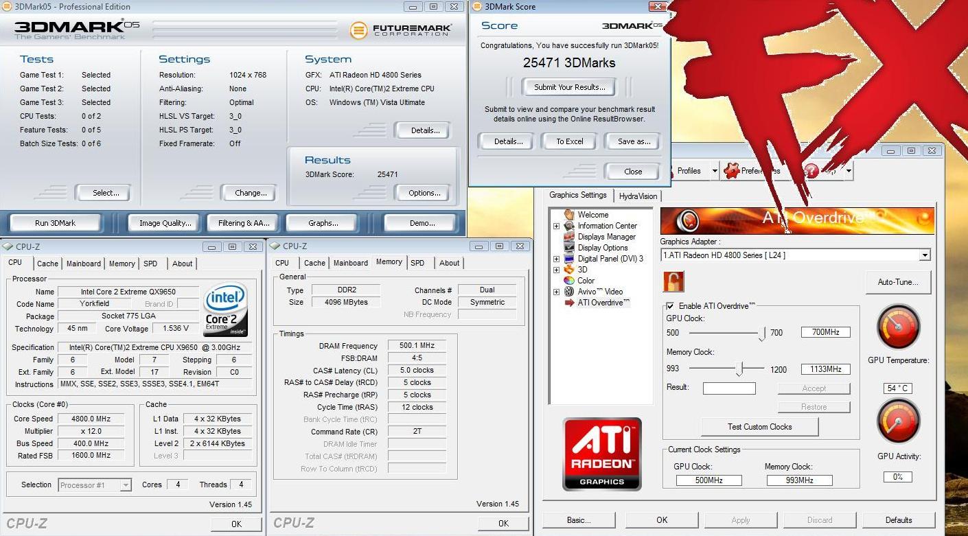Image resolution: width=968 pixels, height=536 pixels.
Task: Click the Preferences red gear icon
Action: (732, 170)
